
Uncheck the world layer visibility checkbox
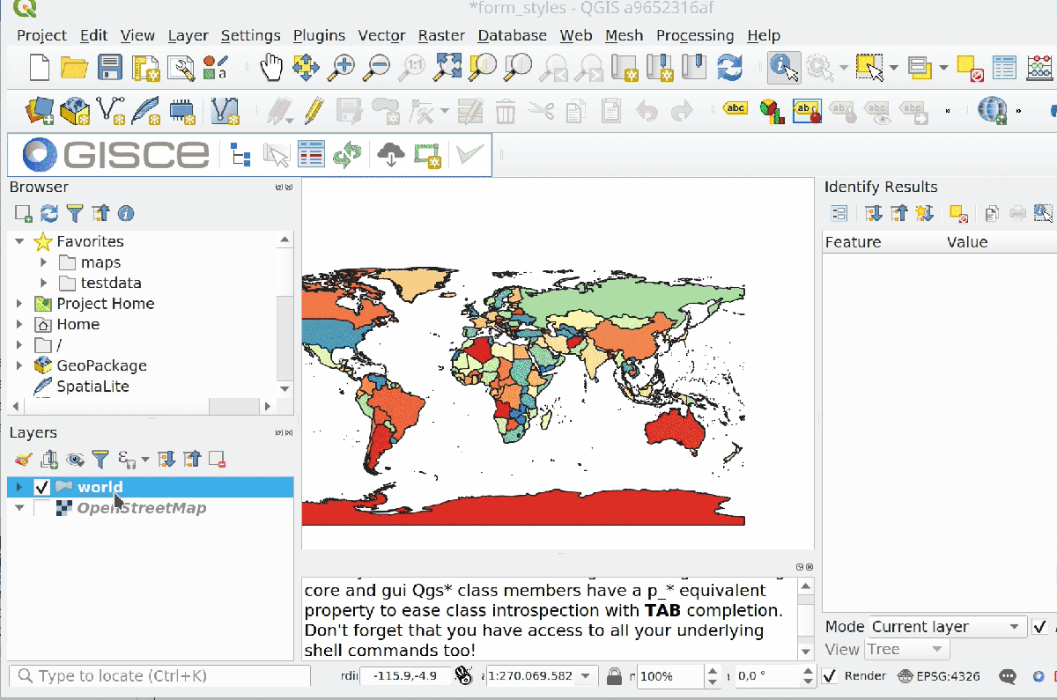pyautogui.click(x=41, y=487)
